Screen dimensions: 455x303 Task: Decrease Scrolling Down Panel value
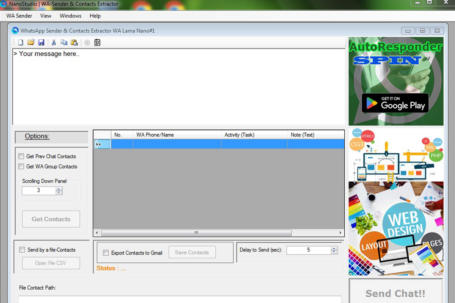[x=59, y=192]
